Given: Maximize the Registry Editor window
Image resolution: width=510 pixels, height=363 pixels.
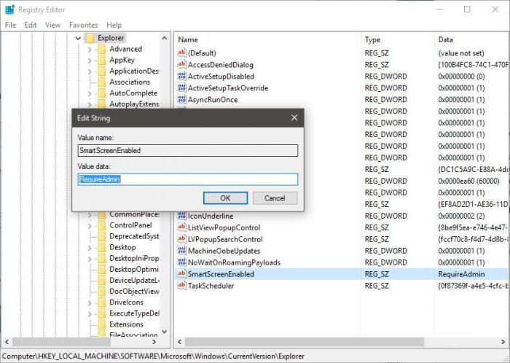Looking at the screenshot, I should 467,9.
